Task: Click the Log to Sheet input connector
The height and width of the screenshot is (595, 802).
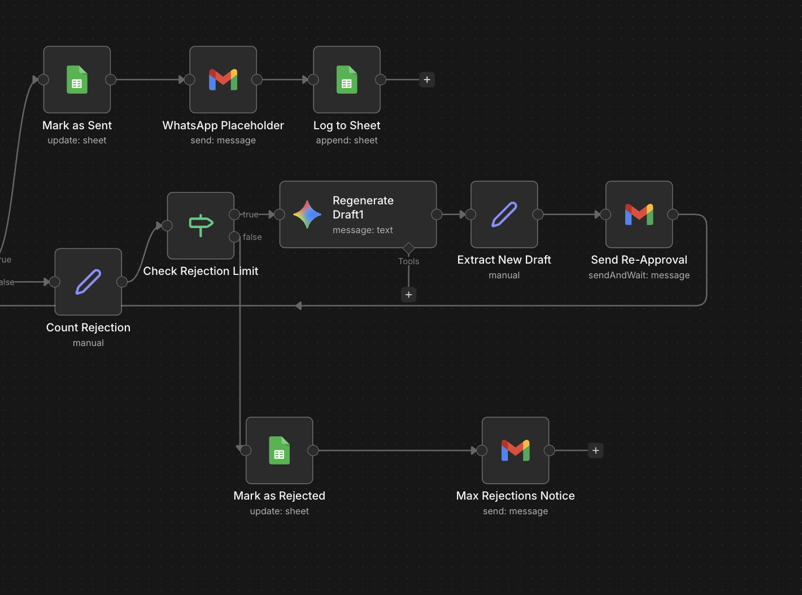Action: pyautogui.click(x=313, y=80)
